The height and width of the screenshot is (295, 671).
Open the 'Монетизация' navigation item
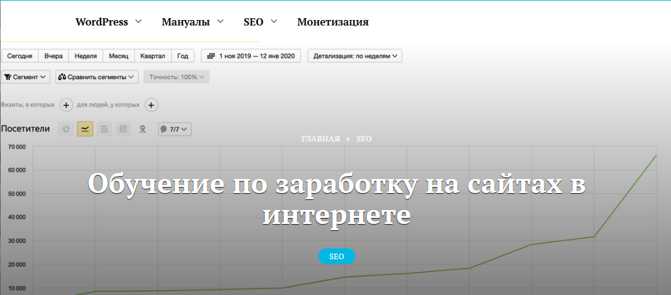(332, 22)
